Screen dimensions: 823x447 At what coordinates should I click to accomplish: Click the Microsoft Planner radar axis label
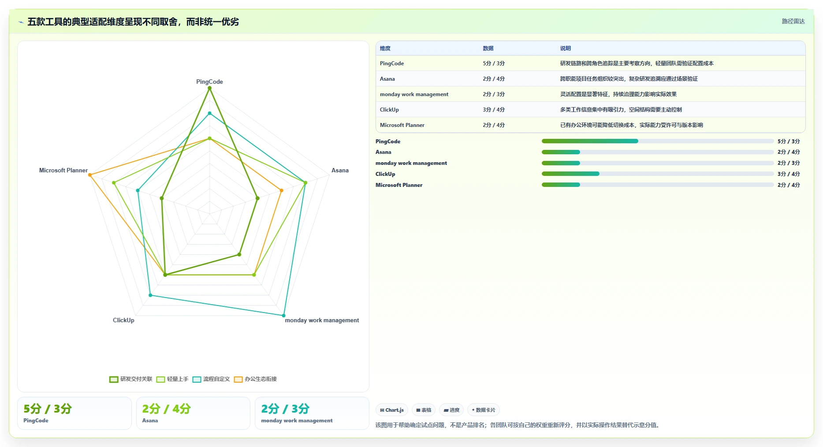63,170
